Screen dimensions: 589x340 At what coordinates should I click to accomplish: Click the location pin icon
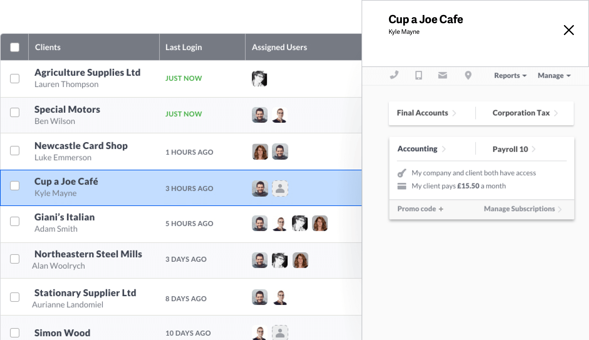coord(468,75)
